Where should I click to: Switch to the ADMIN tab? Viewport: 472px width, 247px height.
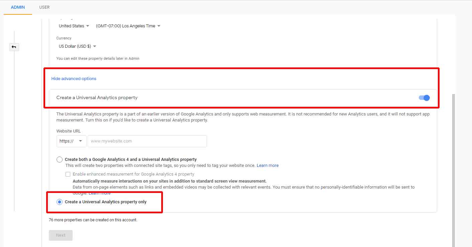coord(18,7)
